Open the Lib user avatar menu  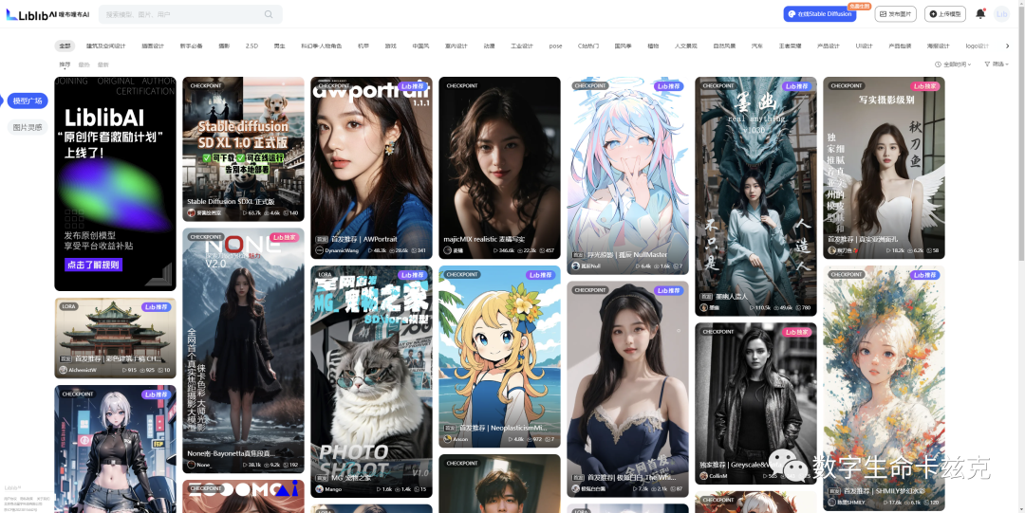1001,13
